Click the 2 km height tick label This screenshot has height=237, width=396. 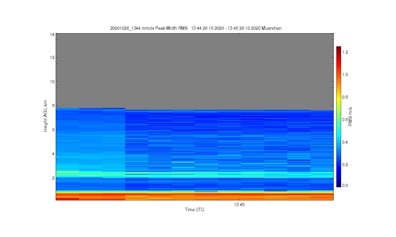coord(53,178)
